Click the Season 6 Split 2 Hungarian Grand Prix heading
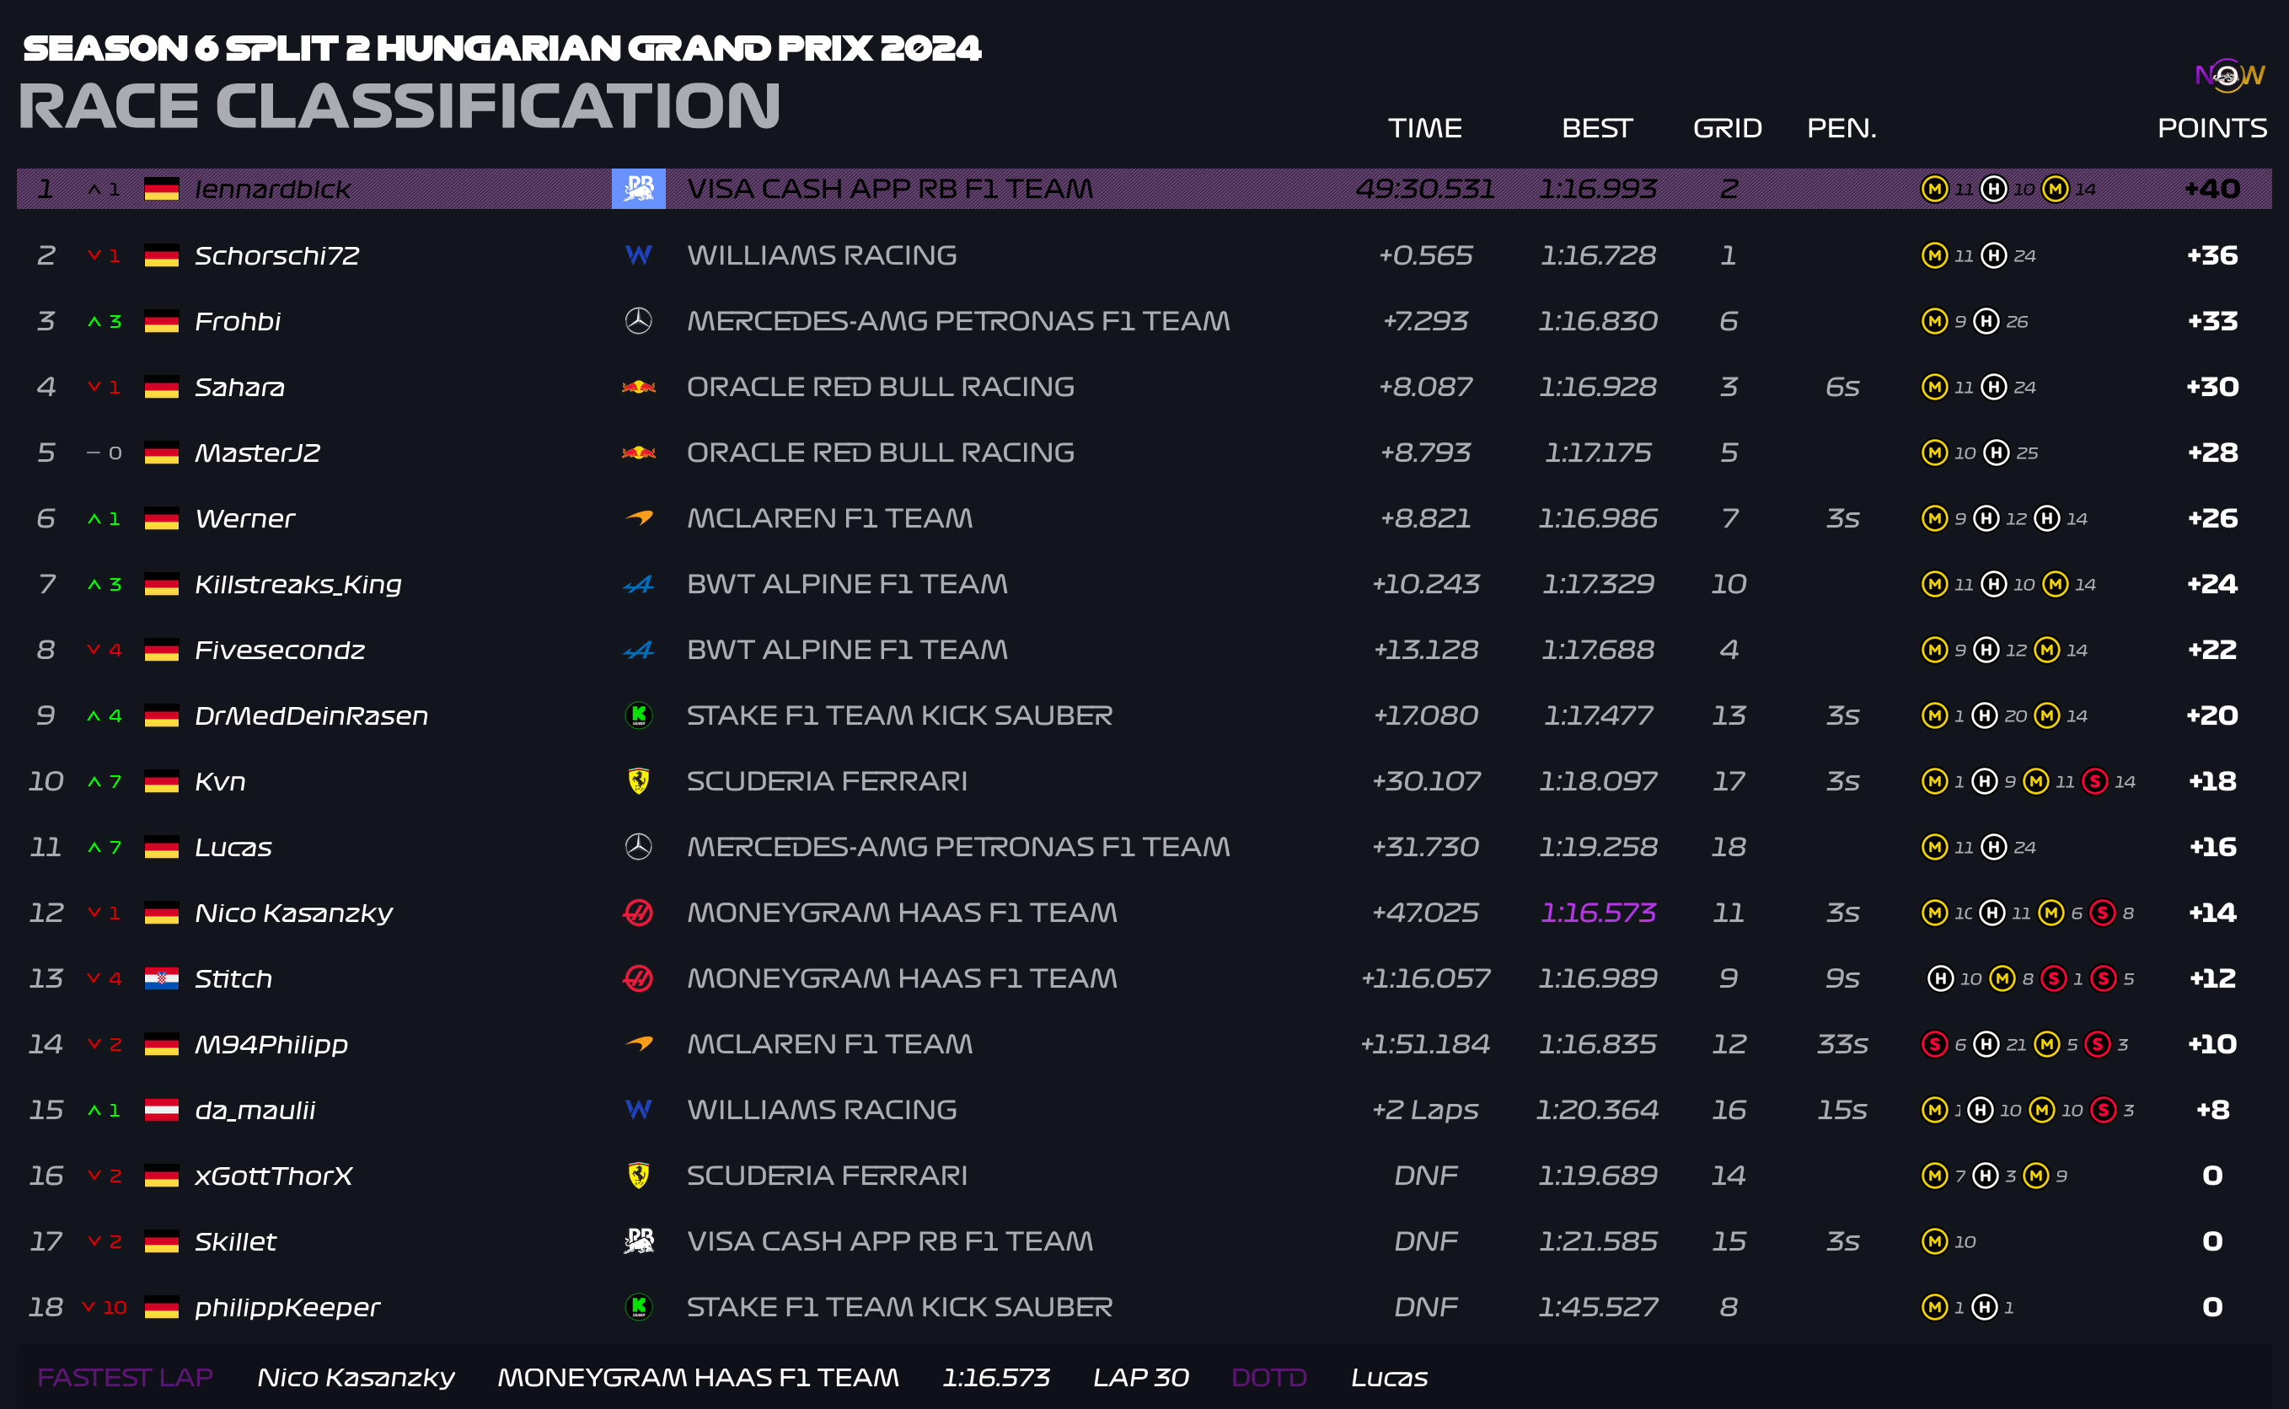Viewport: 2289px width, 1409px height. (x=501, y=49)
